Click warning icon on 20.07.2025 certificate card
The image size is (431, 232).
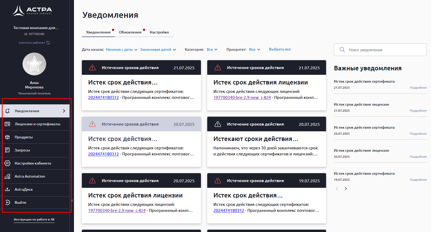[x=92, y=124]
